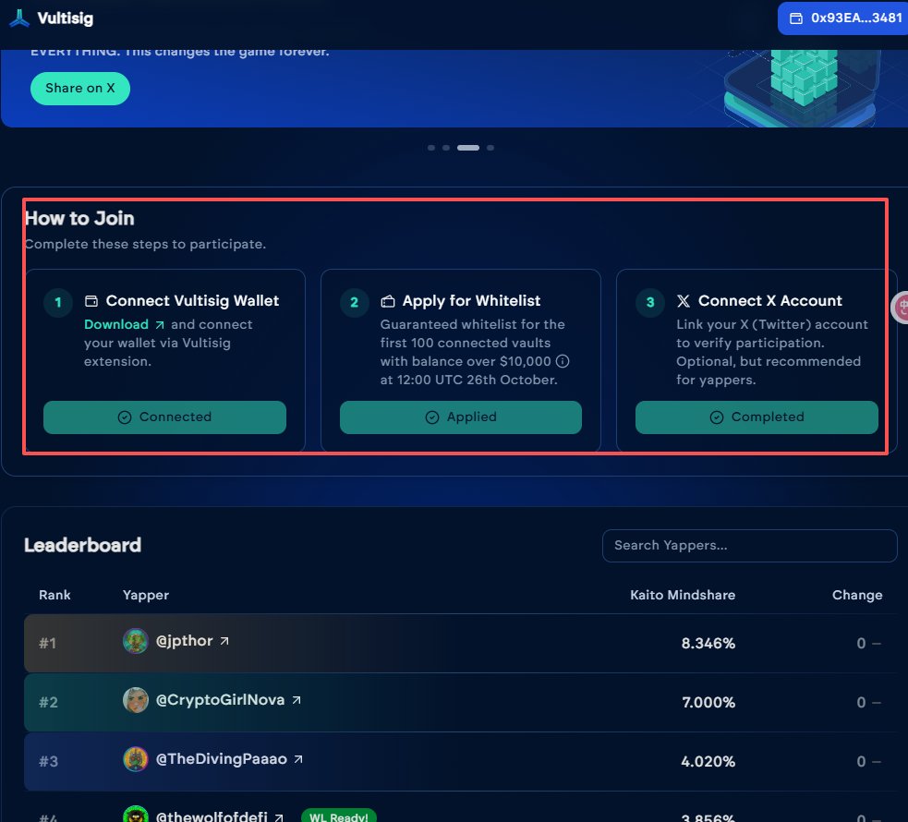Click the arrow icon next to Download

click(x=160, y=325)
